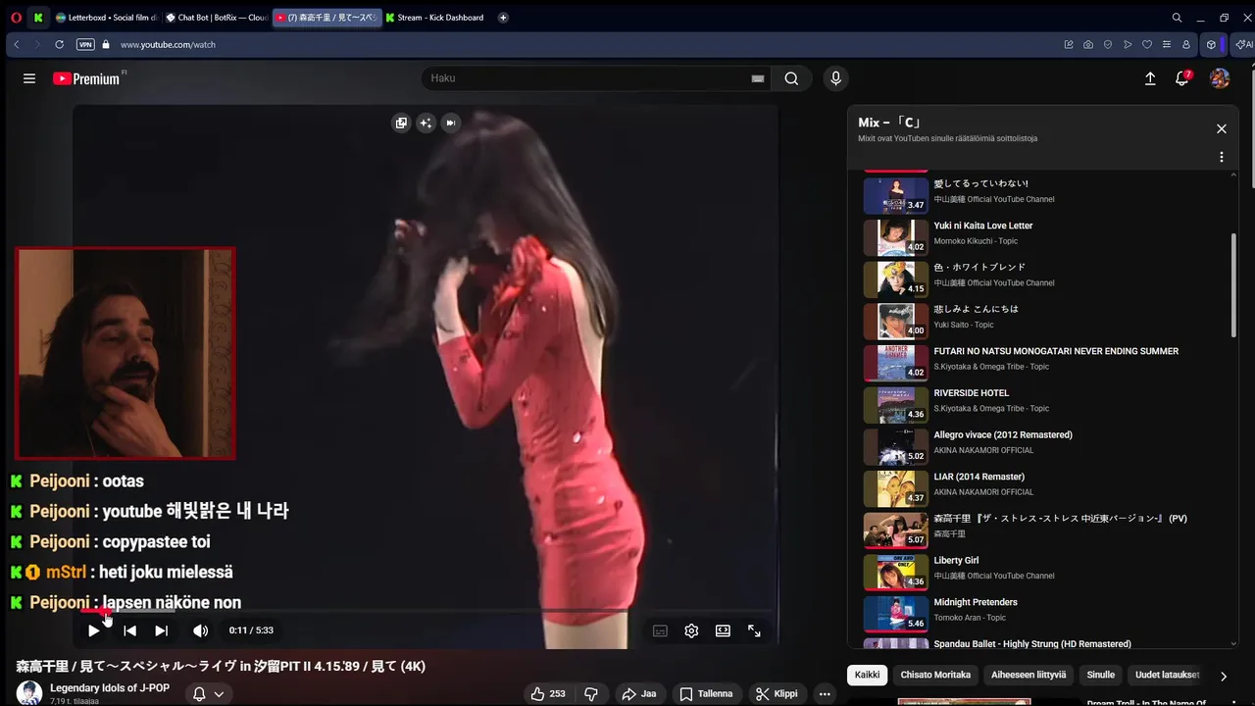
Task: Open the on-screen keyboard icon in search box
Action: [757, 78]
